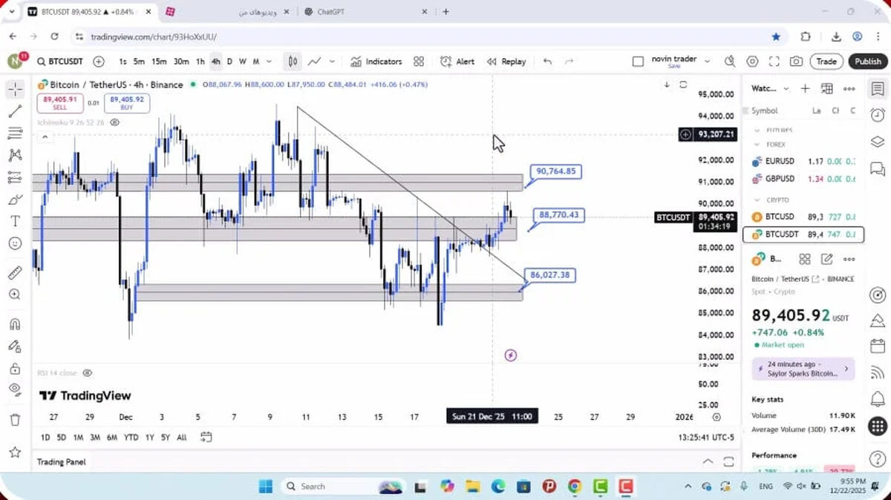Click the quick search icon

(730, 62)
